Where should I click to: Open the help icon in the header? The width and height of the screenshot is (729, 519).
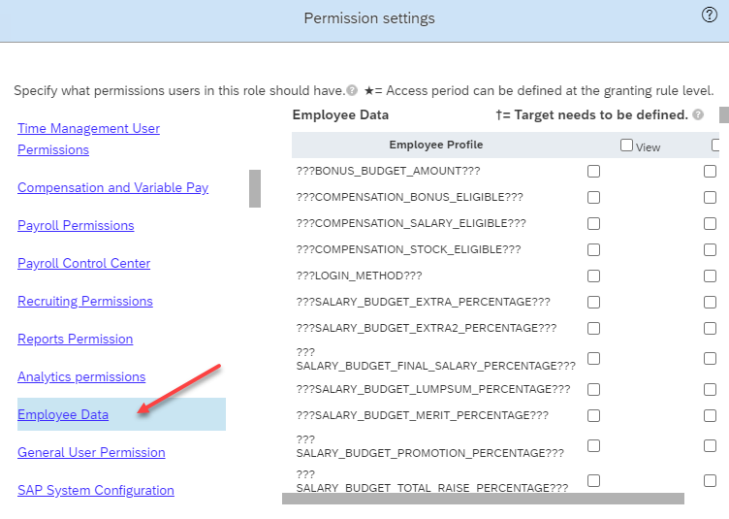[709, 15]
